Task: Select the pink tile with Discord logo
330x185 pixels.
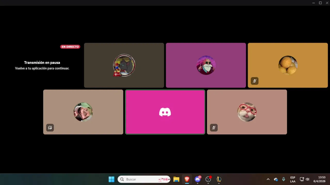Action: (165, 112)
